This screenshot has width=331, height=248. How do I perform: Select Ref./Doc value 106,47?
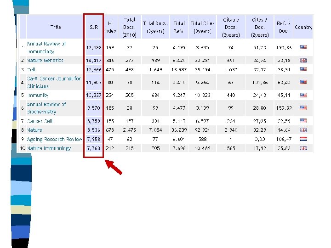pyautogui.click(x=284, y=139)
